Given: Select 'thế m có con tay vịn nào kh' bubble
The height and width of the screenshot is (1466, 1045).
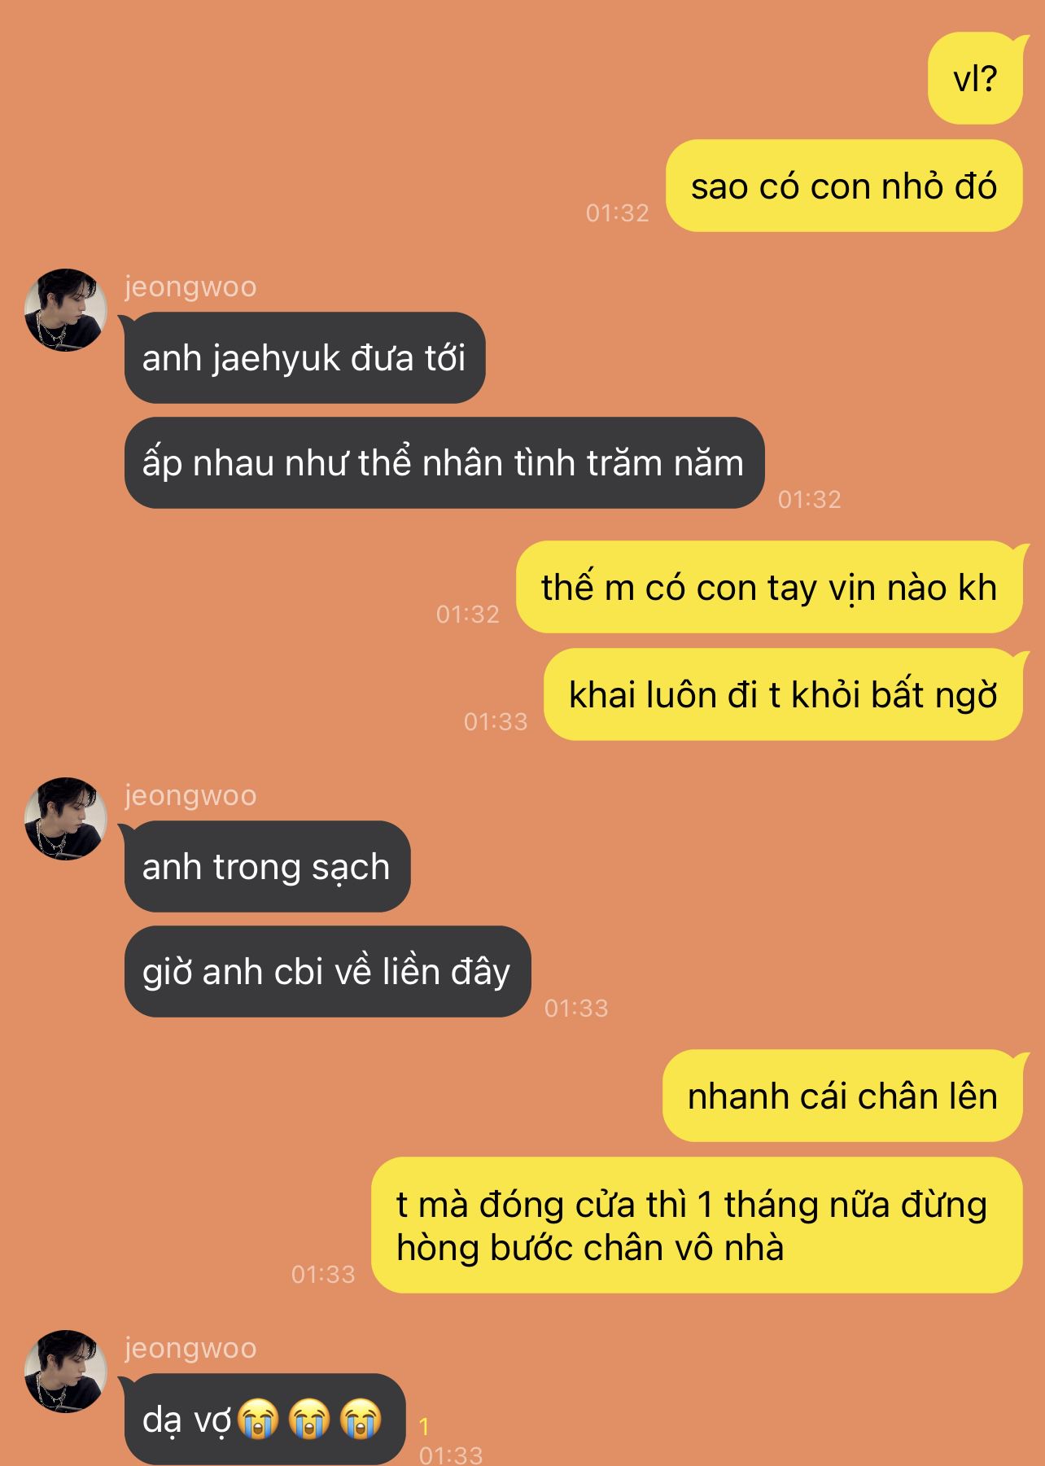Looking at the screenshot, I should 769,588.
